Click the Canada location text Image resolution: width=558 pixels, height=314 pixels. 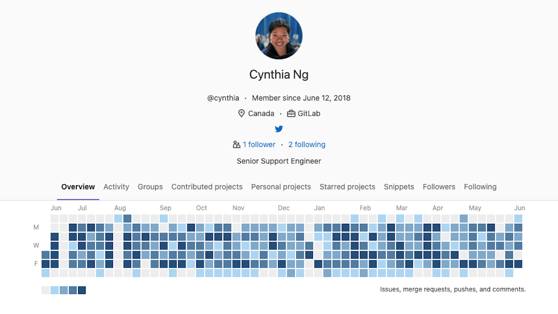261,114
